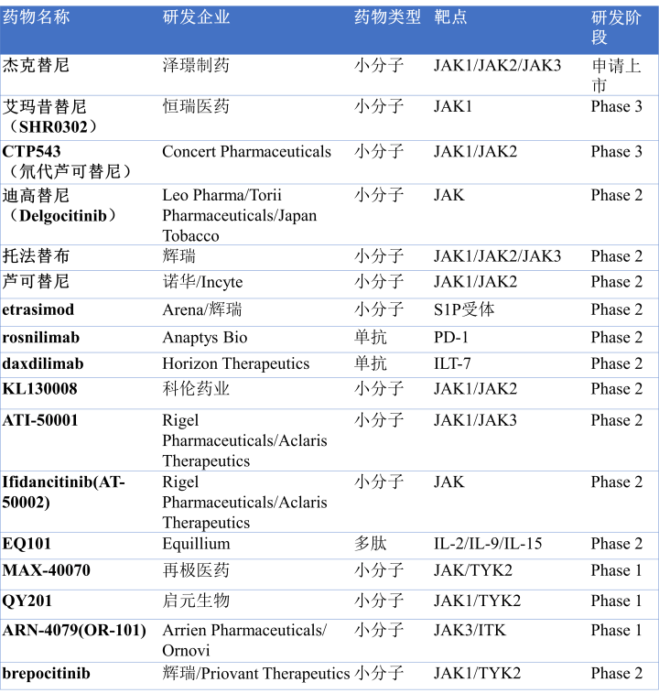Click the MAX-40070 drug name cell

[47, 570]
